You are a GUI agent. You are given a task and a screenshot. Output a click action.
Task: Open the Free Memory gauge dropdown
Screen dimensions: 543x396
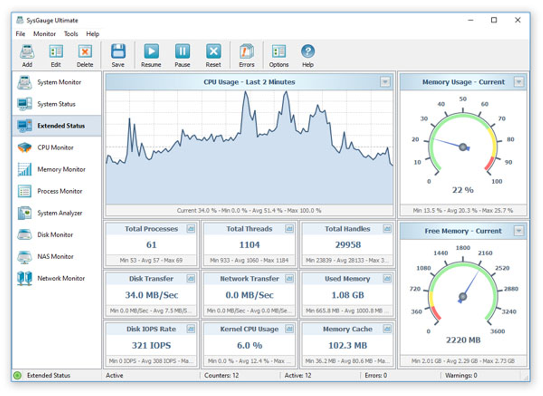pos(519,231)
